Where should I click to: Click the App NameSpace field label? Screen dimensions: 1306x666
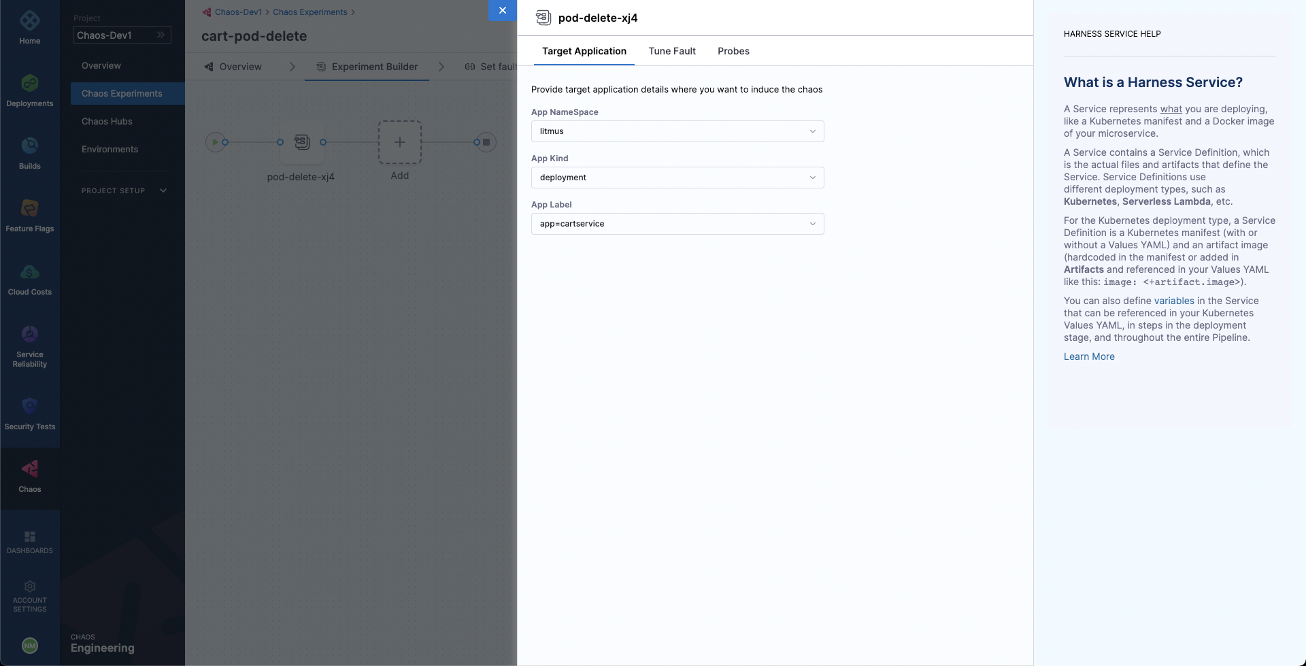(x=565, y=112)
